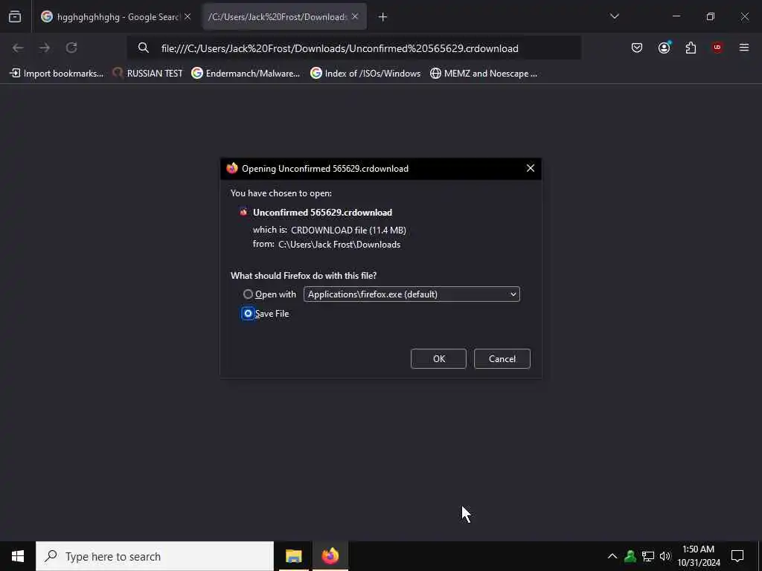Open the RUSSIAN TEST bookmark

click(147, 74)
